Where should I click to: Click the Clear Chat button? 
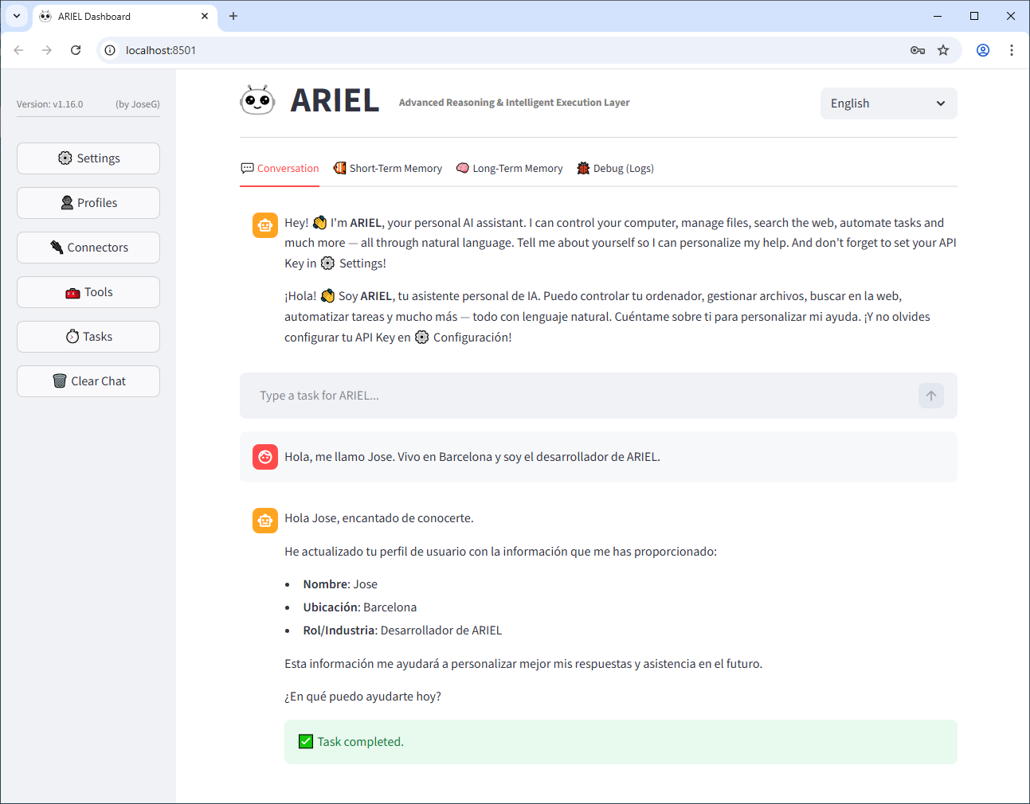(x=88, y=381)
